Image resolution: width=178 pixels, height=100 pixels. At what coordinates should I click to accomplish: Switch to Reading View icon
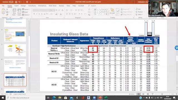(148, 94)
